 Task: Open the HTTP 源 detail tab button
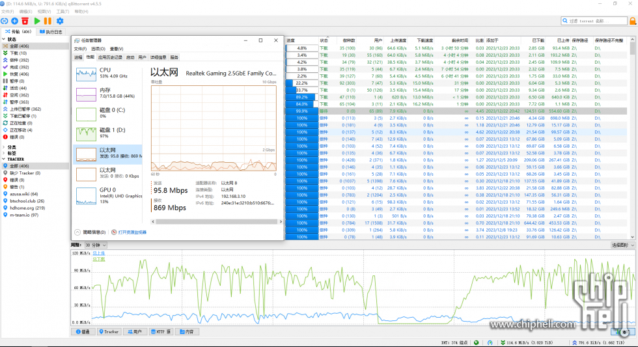[161, 332]
